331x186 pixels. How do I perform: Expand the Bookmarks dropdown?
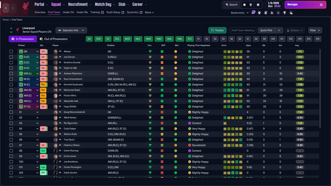pos(240,13)
